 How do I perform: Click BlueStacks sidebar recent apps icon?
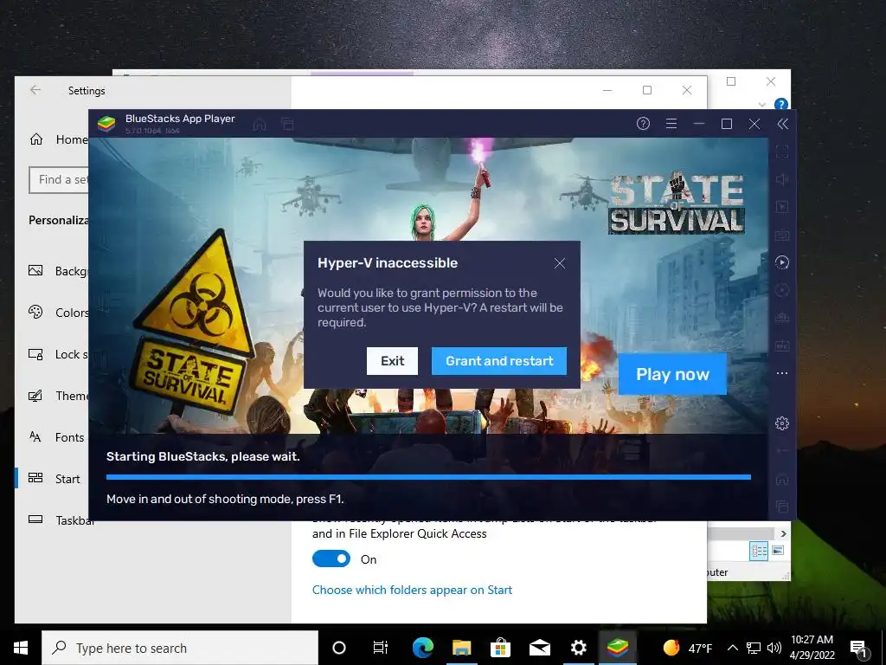(782, 506)
